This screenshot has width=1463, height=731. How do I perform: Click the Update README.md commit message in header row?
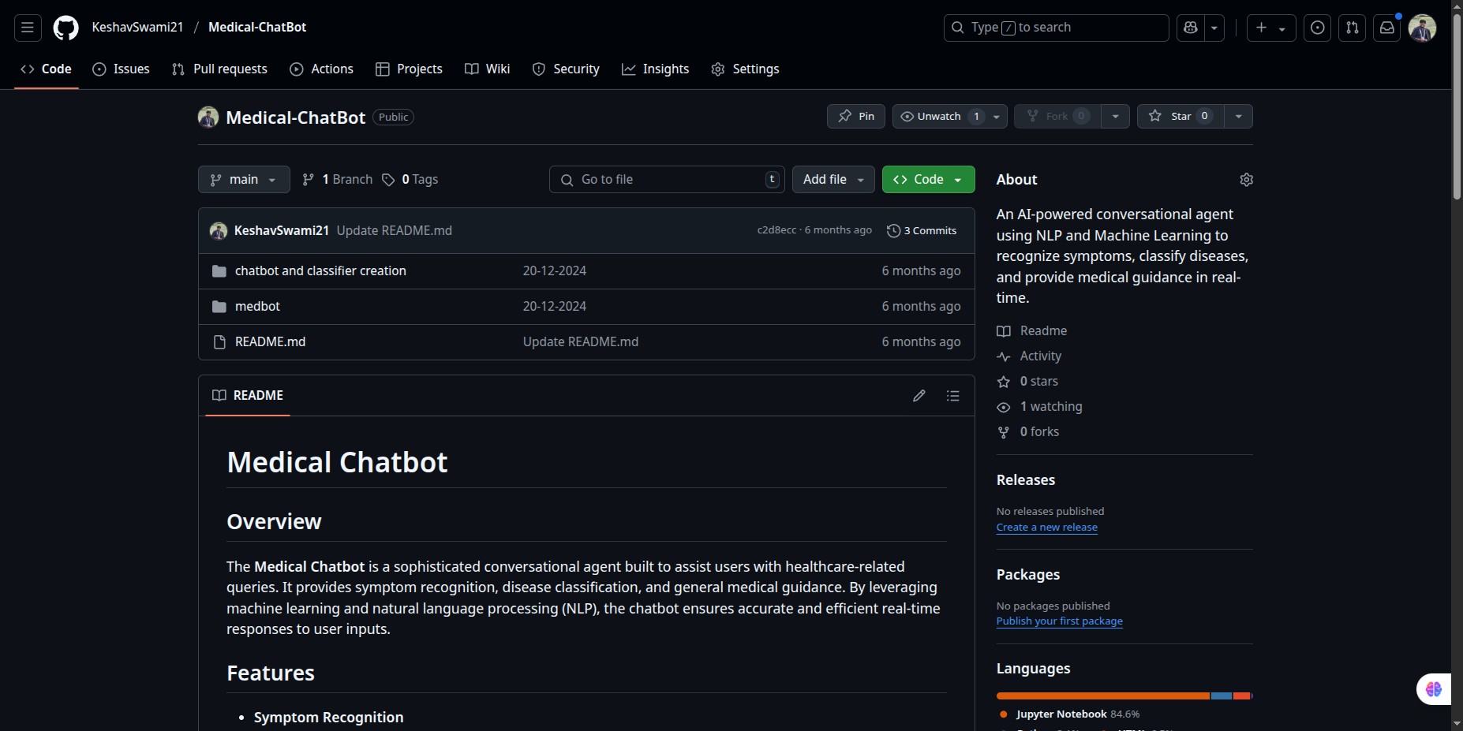(x=395, y=231)
